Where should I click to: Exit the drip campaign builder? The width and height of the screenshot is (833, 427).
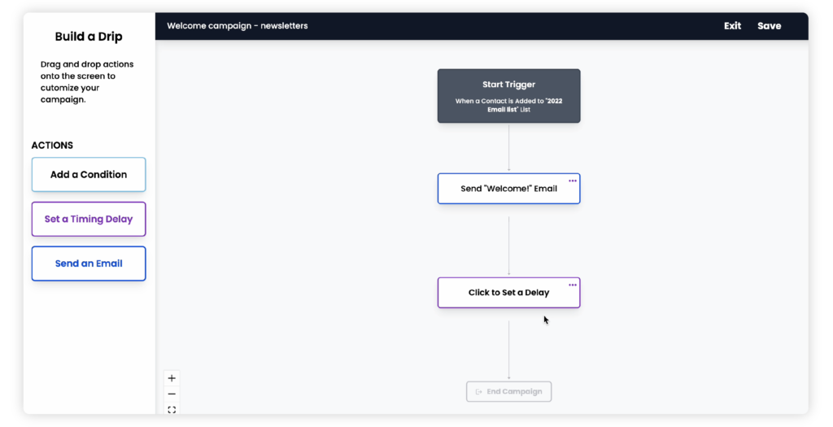tap(732, 26)
